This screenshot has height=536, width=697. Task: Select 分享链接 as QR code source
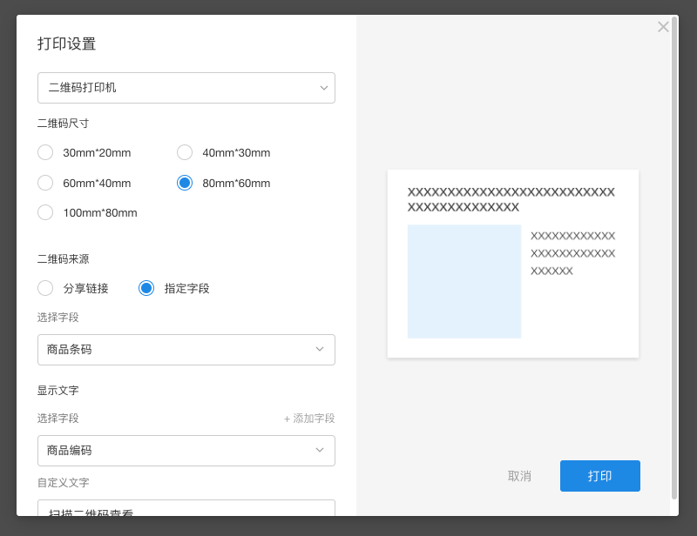coord(44,288)
